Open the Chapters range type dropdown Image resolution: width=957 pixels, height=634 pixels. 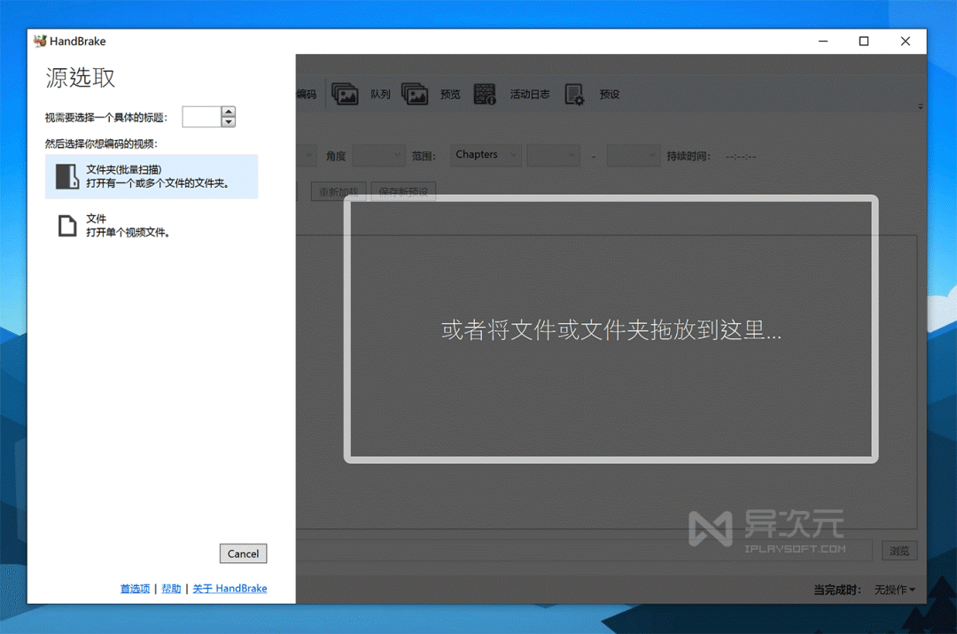(x=486, y=154)
